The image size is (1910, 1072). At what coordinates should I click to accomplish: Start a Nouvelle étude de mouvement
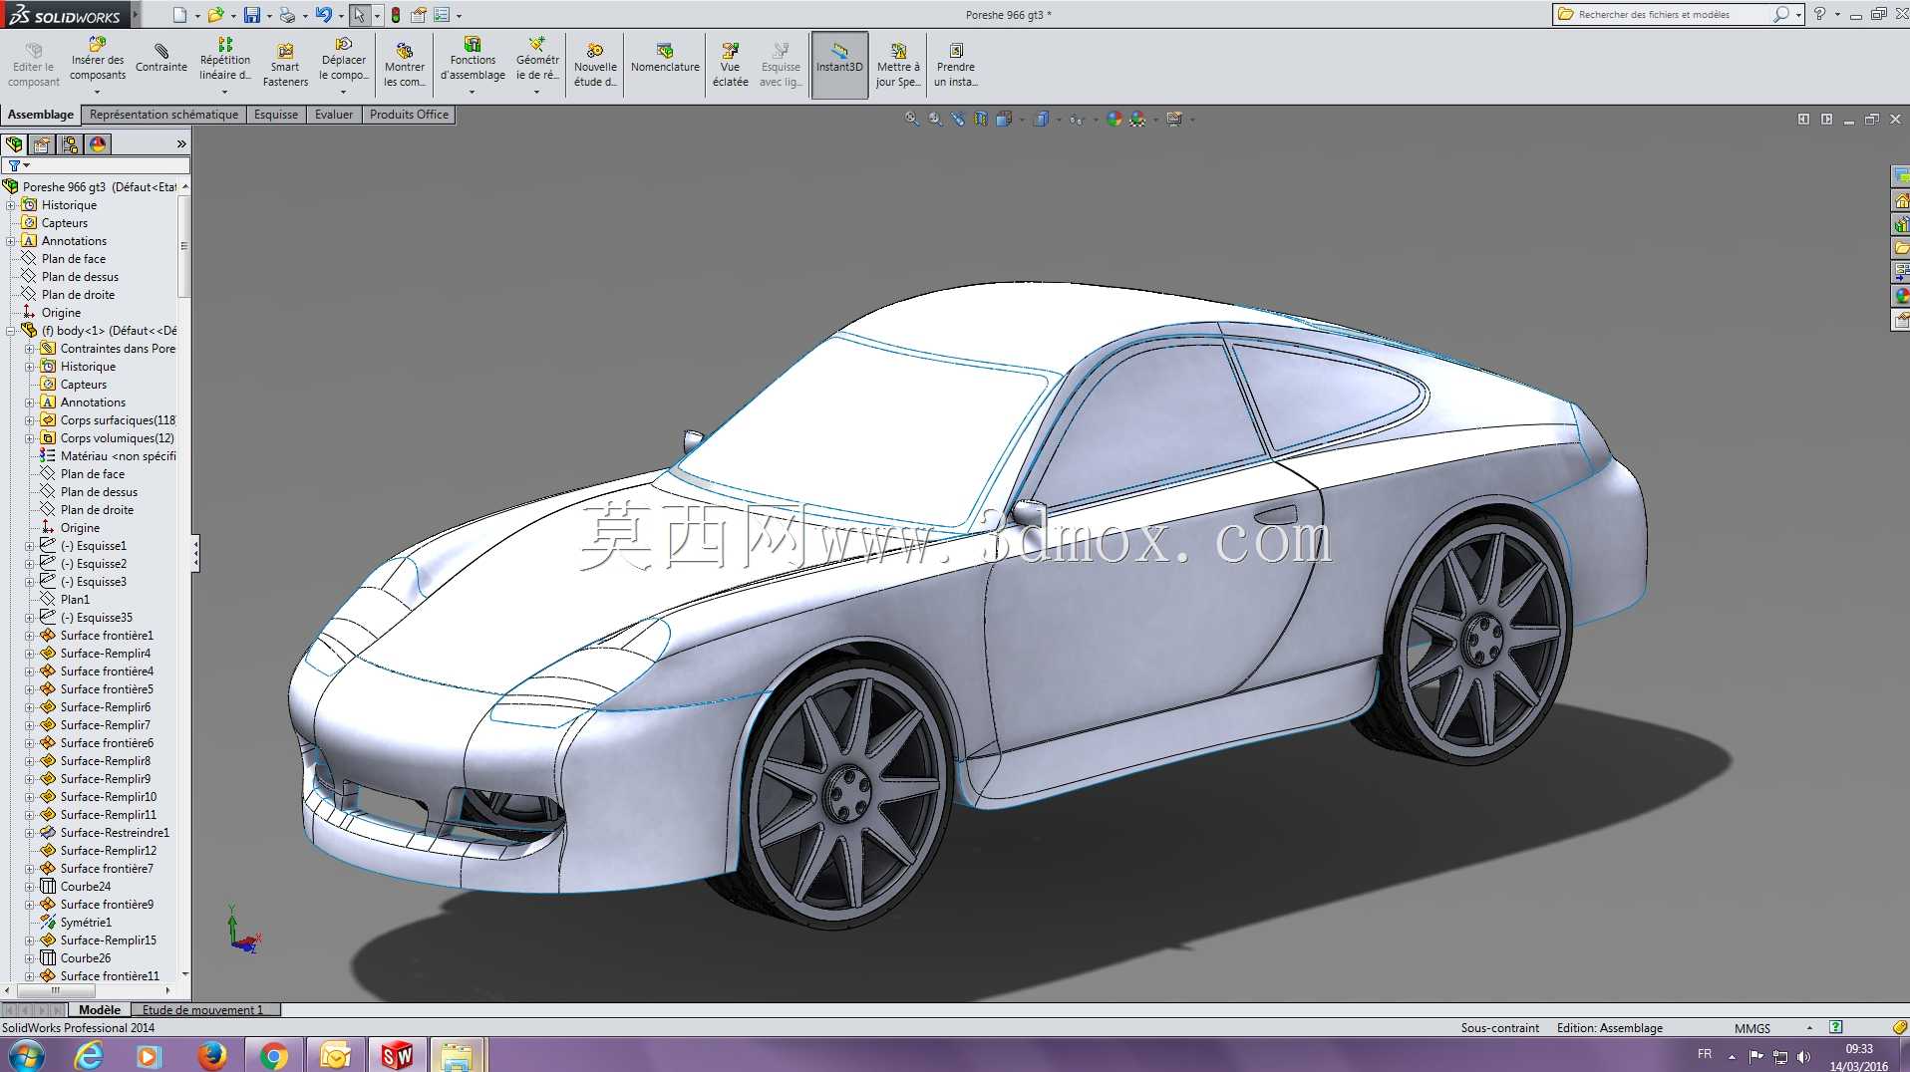coord(595,66)
